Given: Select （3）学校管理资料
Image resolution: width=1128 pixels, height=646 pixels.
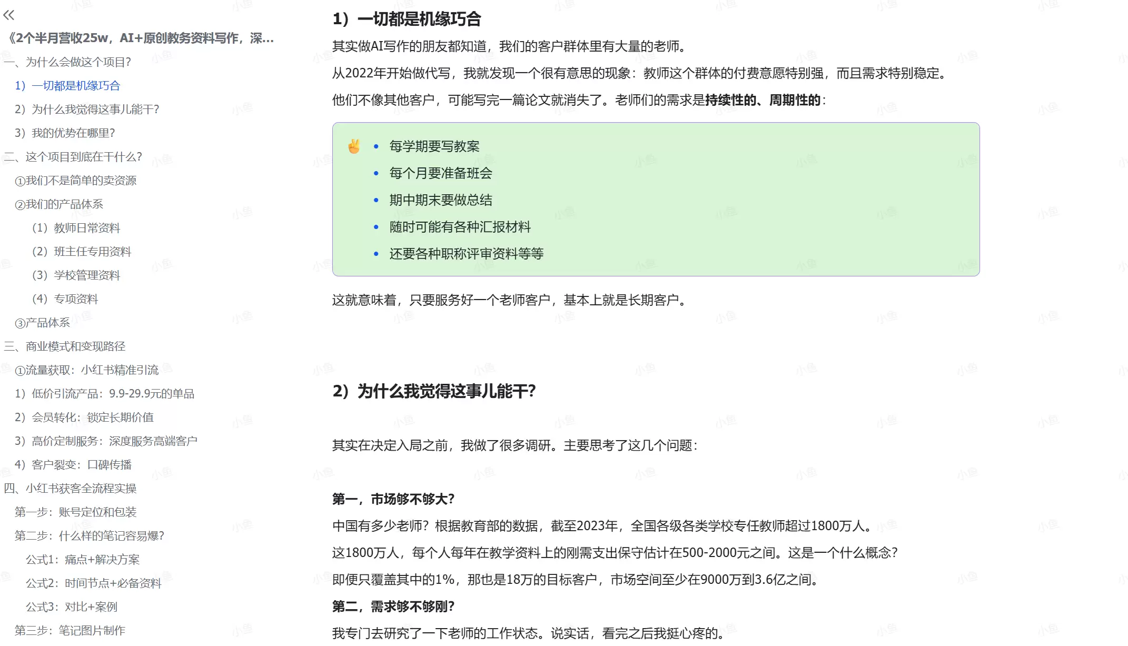Looking at the screenshot, I should click(x=76, y=275).
